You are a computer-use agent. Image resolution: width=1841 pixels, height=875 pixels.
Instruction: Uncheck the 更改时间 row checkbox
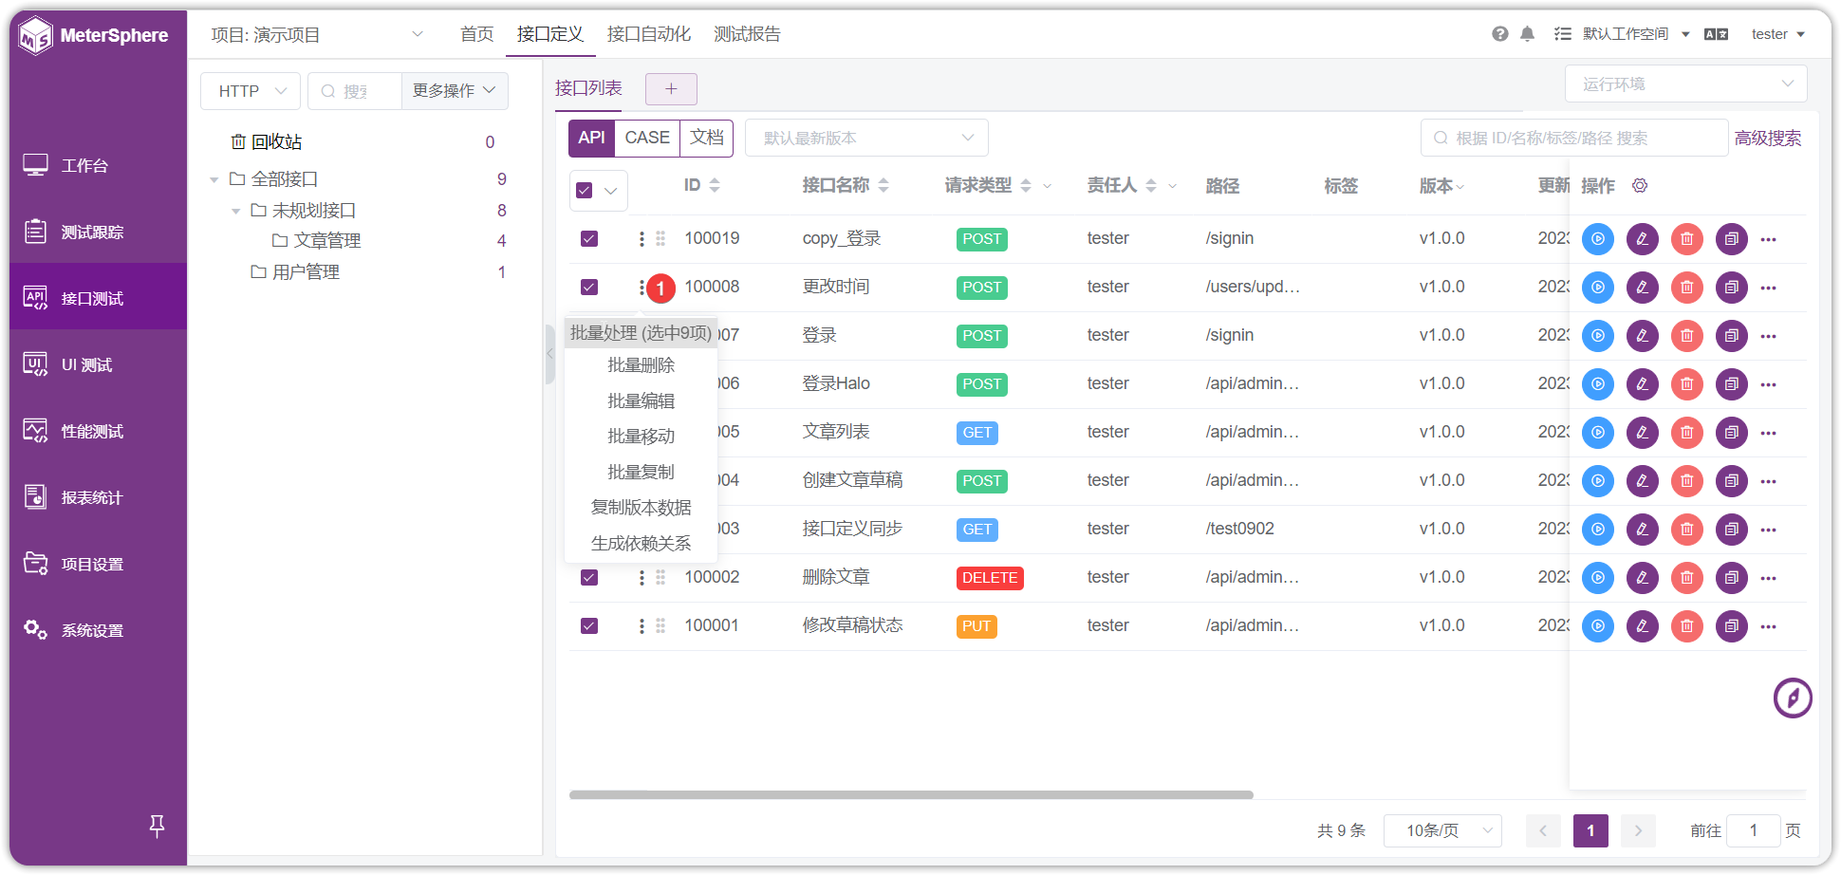click(x=589, y=287)
